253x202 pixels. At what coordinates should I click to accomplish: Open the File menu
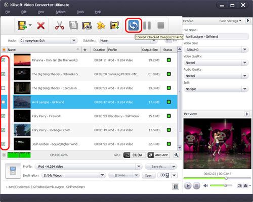coord(8,12)
